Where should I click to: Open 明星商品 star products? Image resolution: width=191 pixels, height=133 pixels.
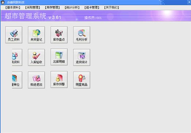coord(81,80)
